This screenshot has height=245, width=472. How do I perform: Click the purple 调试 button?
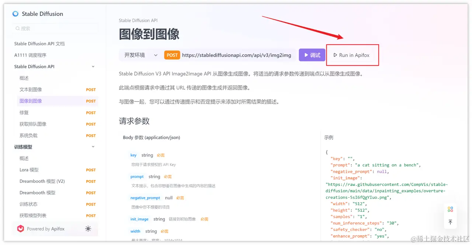312,55
